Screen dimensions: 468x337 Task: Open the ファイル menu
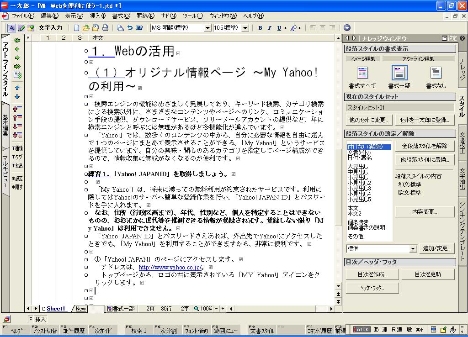[23, 16]
